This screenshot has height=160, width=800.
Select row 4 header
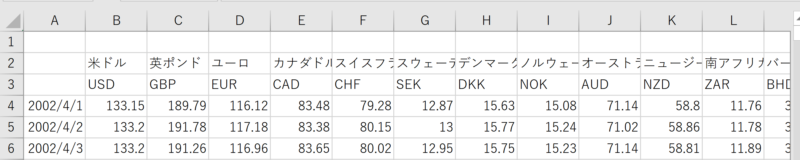(x=12, y=106)
